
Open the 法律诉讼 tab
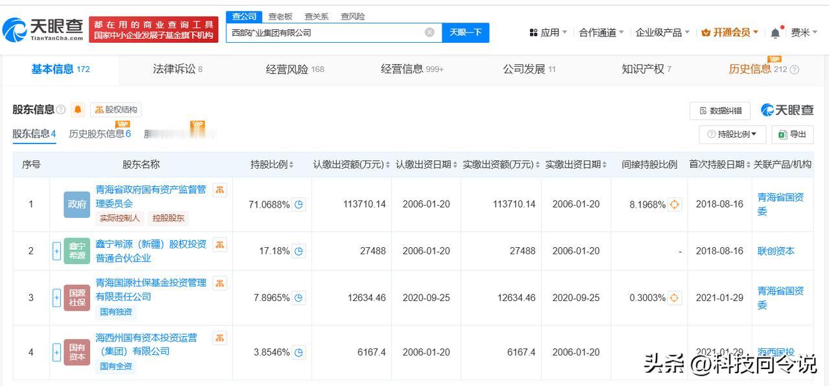(178, 69)
